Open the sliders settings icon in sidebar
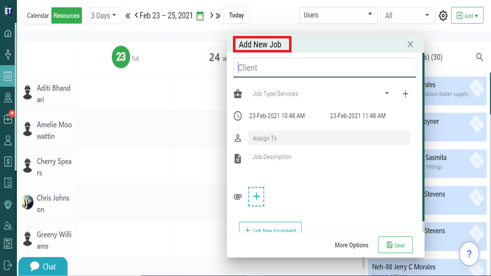The width and height of the screenshot is (491, 276). 8,243
